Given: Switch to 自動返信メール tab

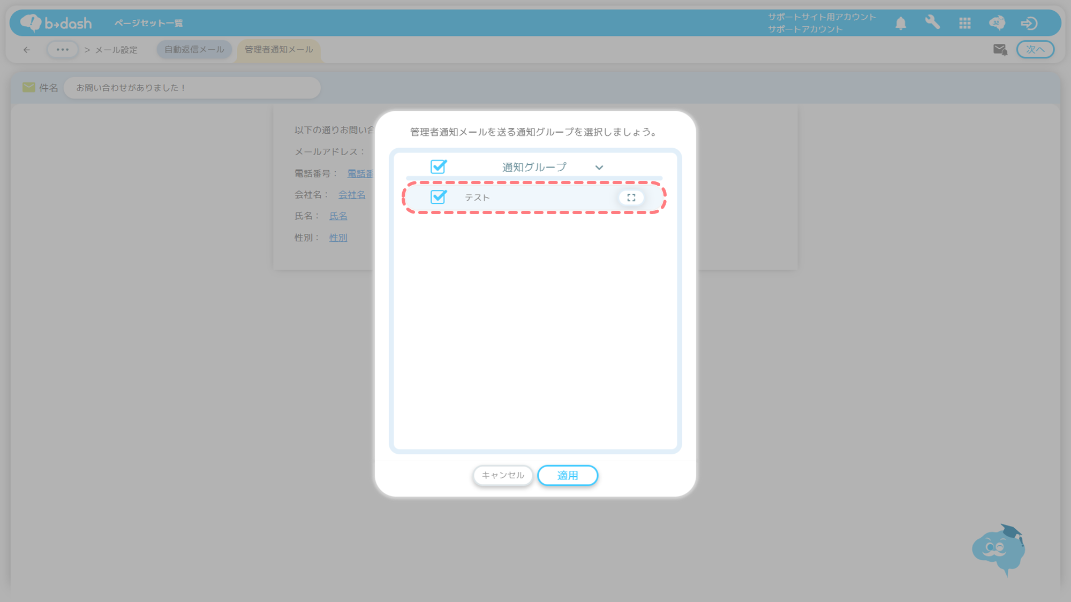Looking at the screenshot, I should pyautogui.click(x=194, y=50).
